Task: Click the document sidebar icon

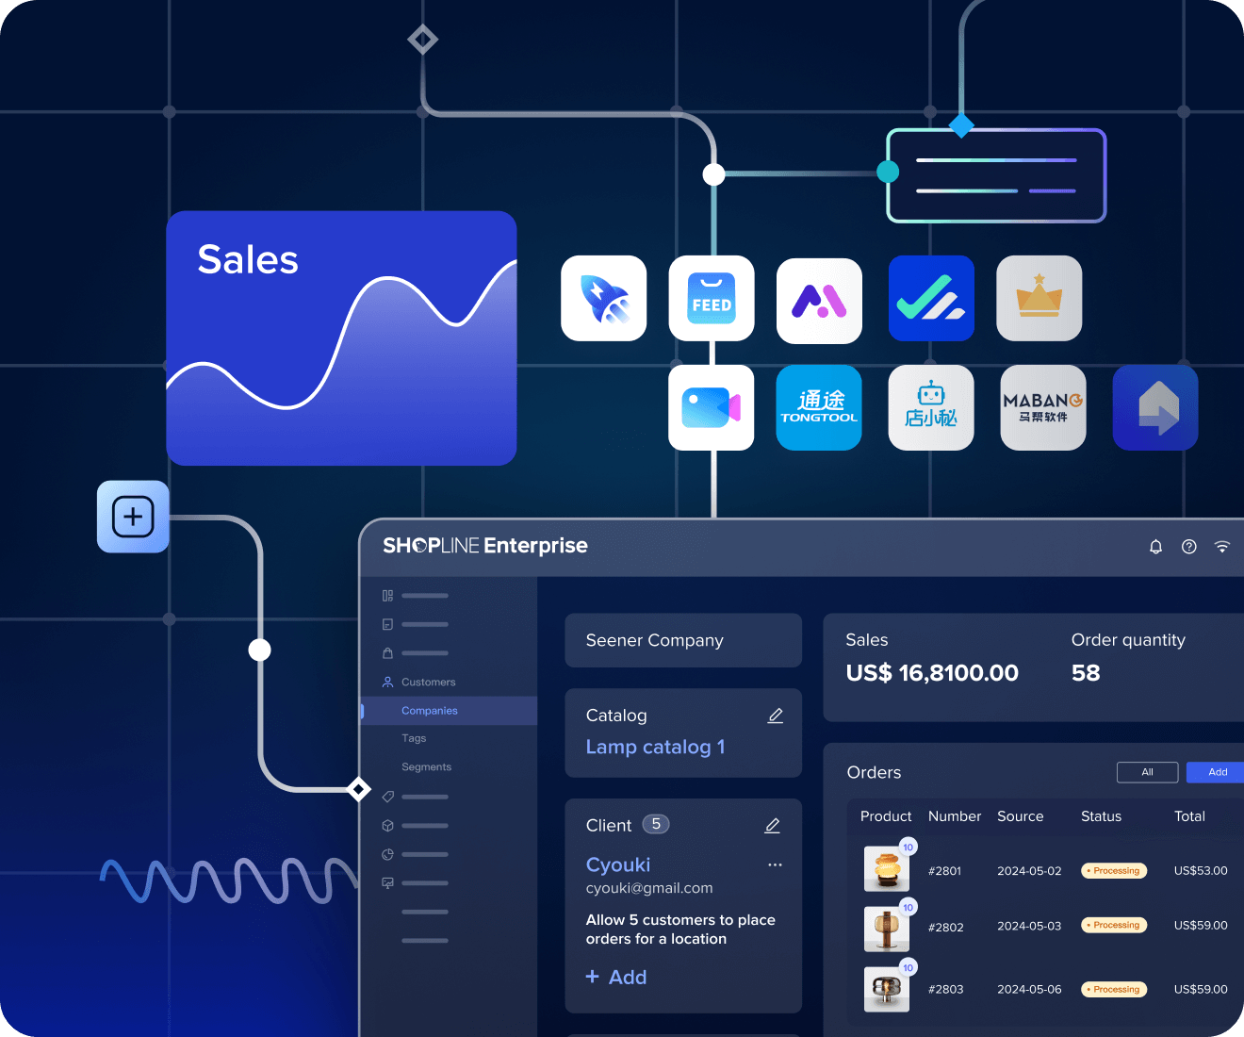Action: [387, 624]
